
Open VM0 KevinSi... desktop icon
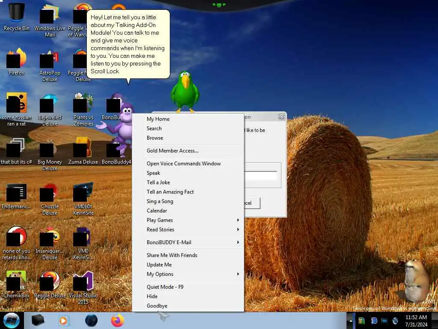83,243
